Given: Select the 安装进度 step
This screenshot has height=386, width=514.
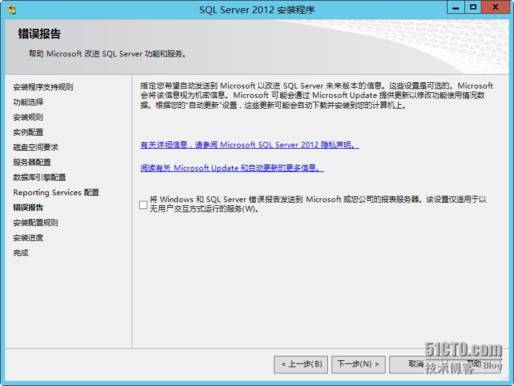Looking at the screenshot, I should click(x=28, y=238).
